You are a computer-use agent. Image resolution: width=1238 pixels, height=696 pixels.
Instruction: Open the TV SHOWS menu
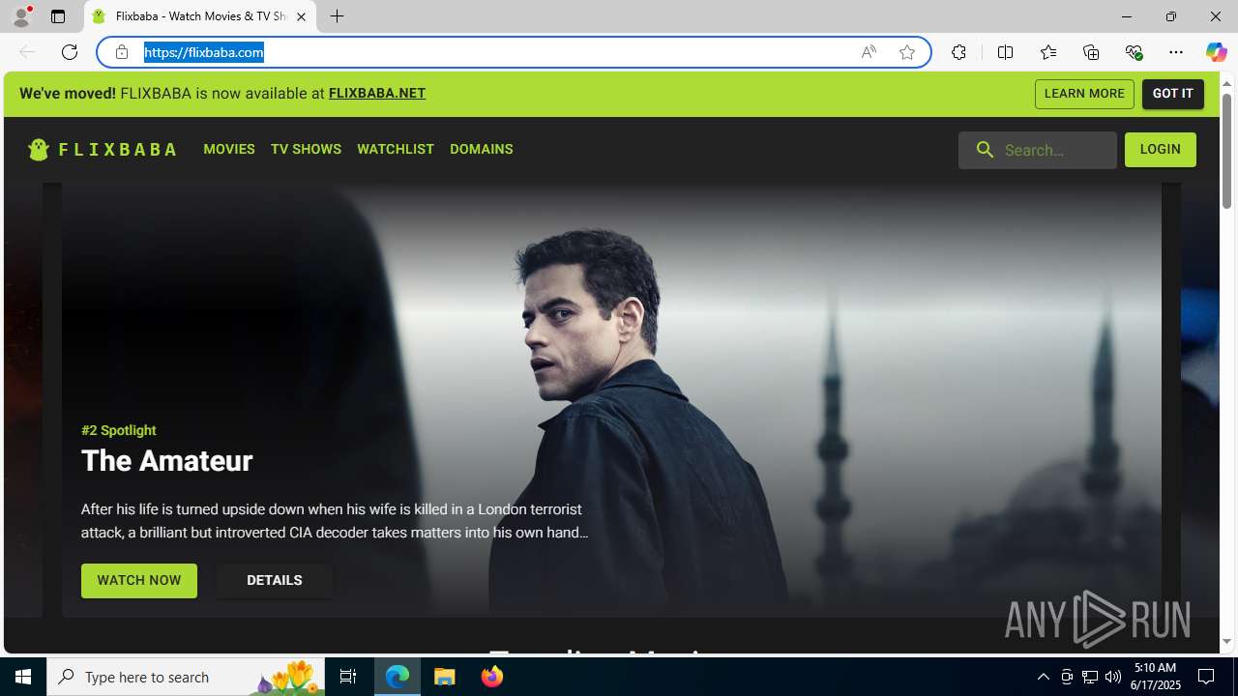[306, 149]
